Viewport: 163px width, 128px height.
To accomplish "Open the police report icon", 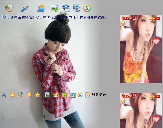I will [66, 8].
